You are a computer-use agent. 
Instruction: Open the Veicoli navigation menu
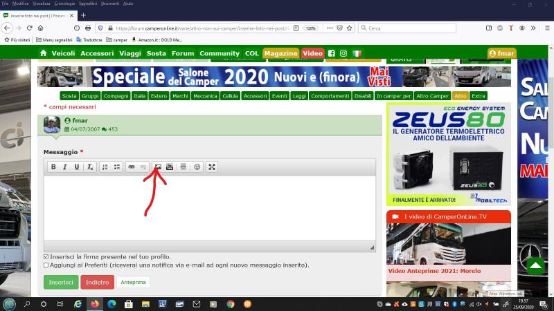tap(64, 53)
